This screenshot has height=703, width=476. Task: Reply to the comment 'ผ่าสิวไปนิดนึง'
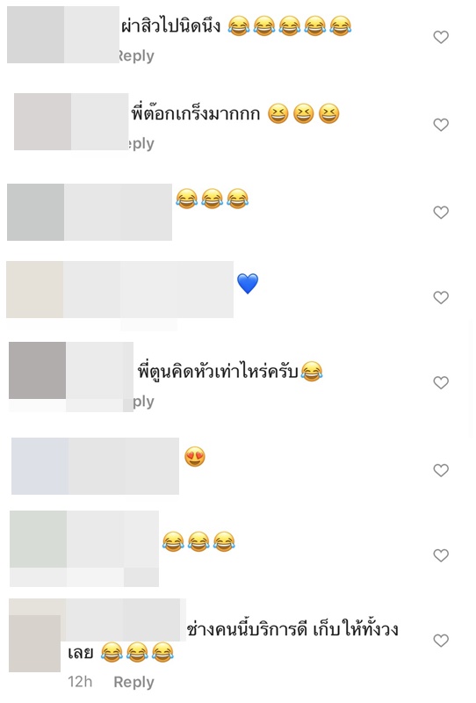click(x=136, y=56)
